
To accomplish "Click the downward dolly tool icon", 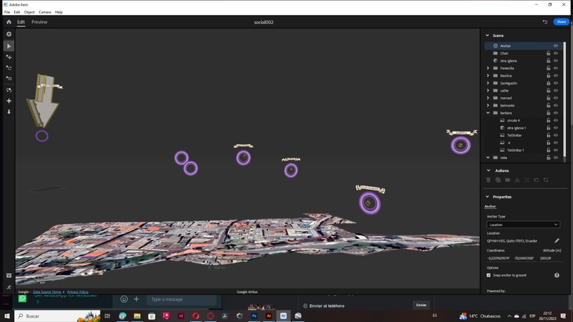I will coord(9,112).
